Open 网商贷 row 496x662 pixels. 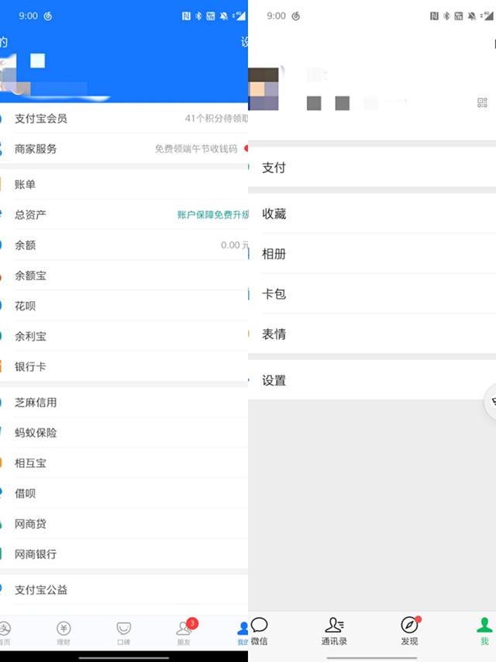click(x=124, y=524)
